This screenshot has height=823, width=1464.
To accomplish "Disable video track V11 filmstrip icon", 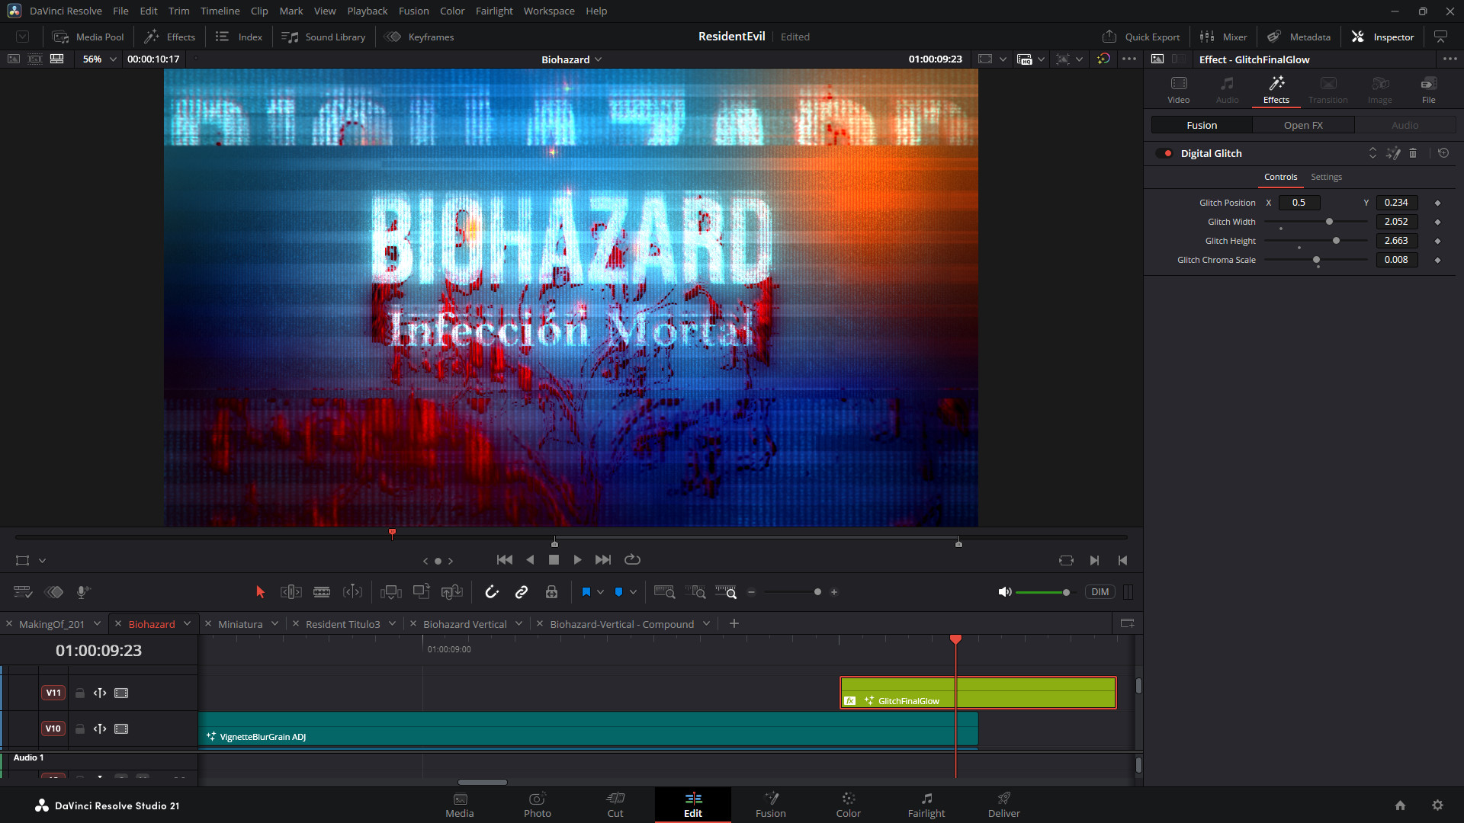I will [x=121, y=693].
